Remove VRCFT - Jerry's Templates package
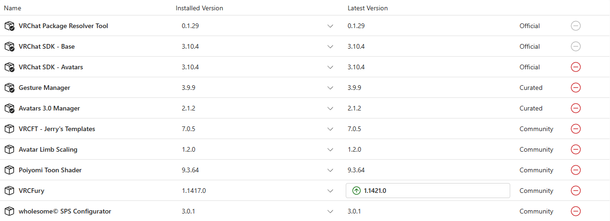Image resolution: width=610 pixels, height=221 pixels. coord(576,129)
